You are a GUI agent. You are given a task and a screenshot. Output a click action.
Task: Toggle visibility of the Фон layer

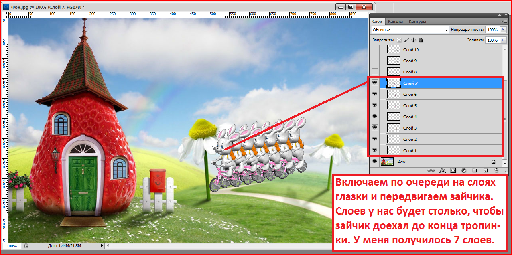[375, 161]
